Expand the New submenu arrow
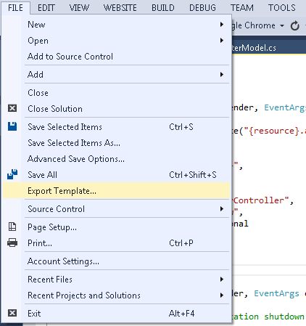 (222, 25)
